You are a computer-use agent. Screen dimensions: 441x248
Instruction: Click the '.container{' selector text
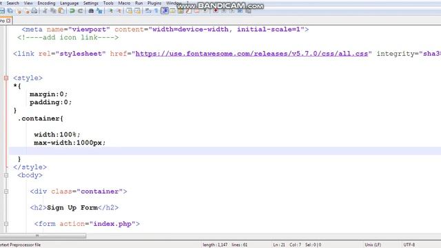coord(41,118)
